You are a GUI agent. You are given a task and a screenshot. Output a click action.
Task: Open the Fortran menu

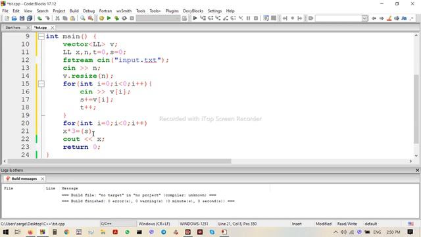pyautogui.click(x=105, y=11)
